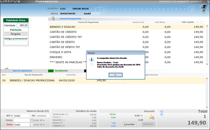The width and height of the screenshot is (210, 130).
Task: Click the forward arrow circle icon
Action: click(191, 9)
